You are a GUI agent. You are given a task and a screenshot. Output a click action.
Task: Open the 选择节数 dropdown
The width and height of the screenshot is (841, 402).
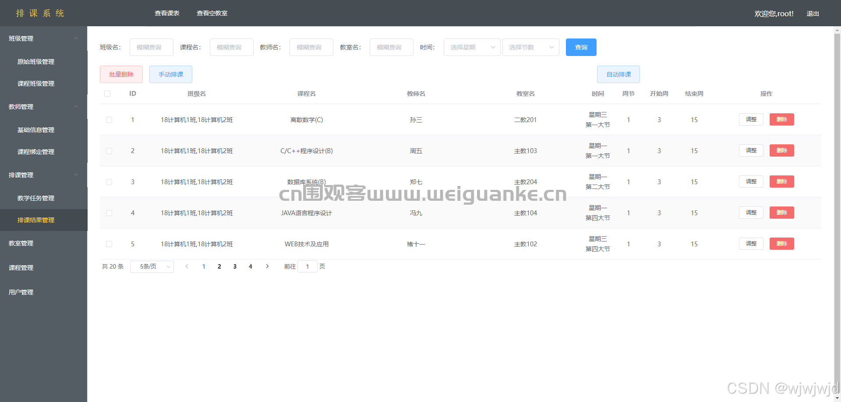(x=531, y=47)
